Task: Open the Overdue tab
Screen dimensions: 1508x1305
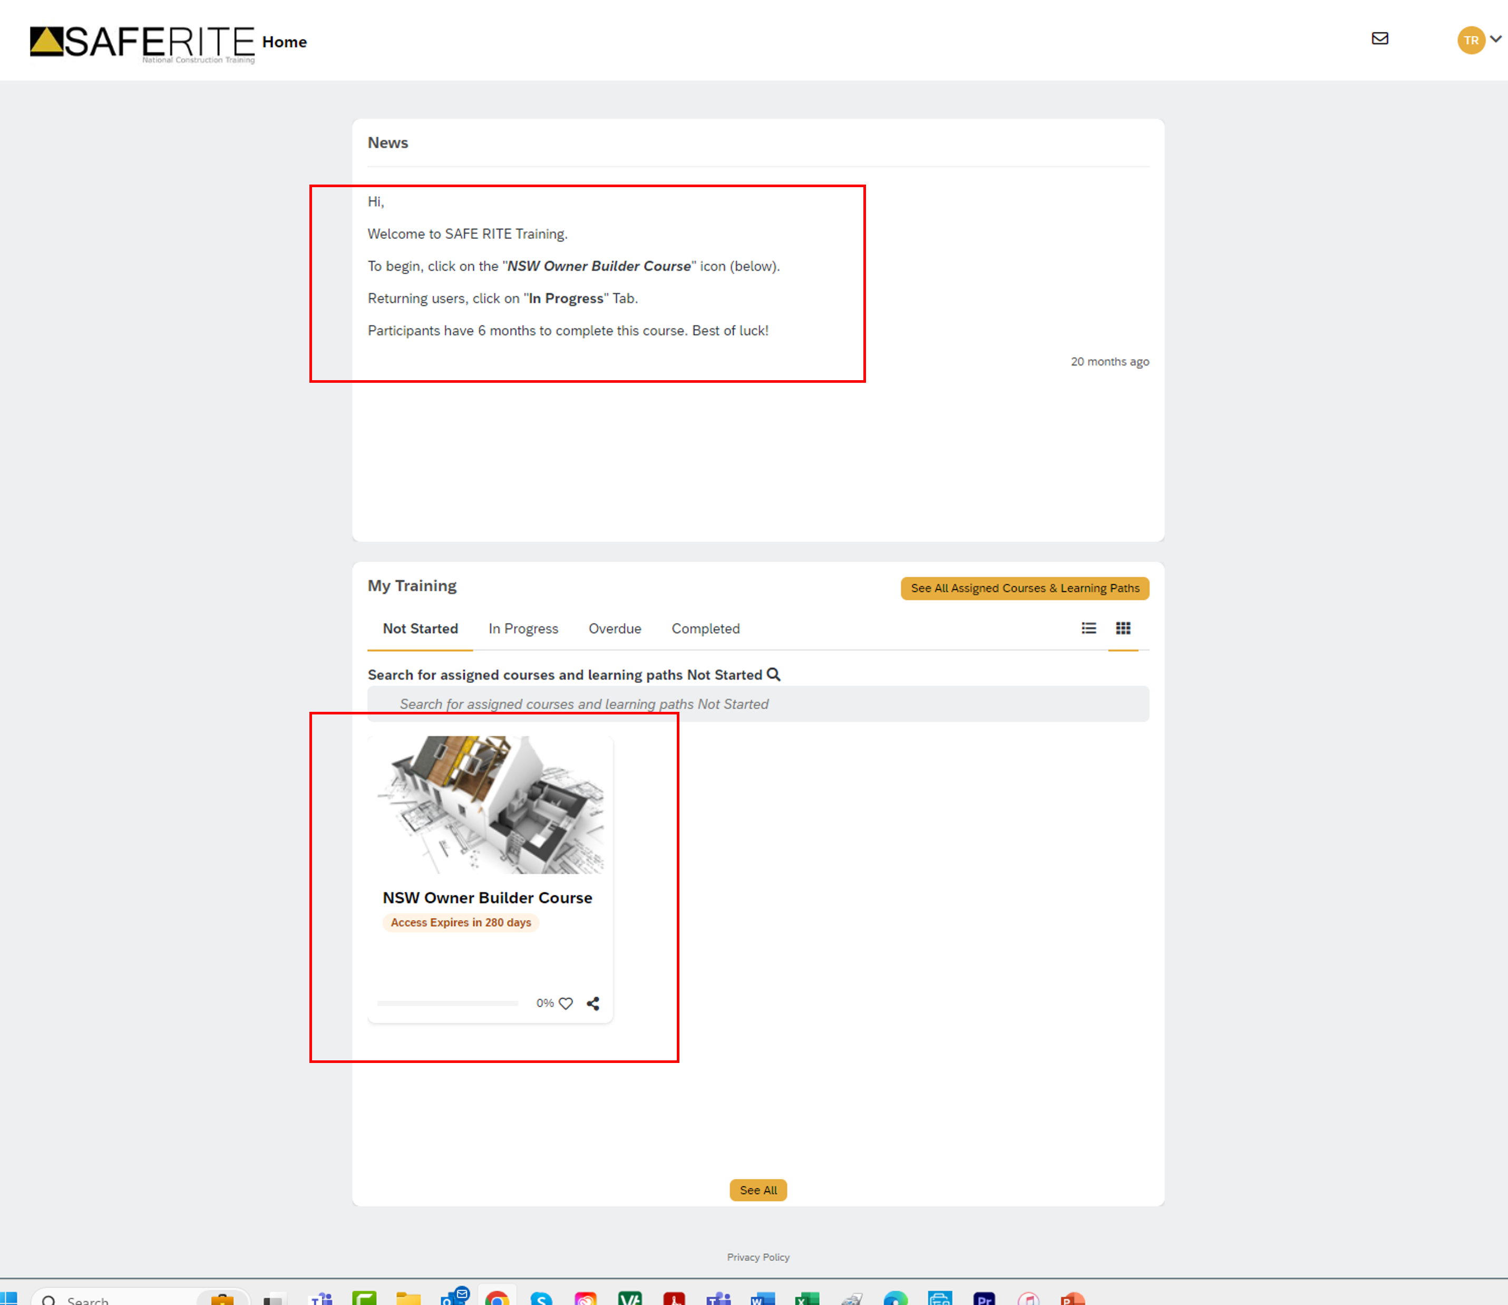Action: click(x=615, y=629)
